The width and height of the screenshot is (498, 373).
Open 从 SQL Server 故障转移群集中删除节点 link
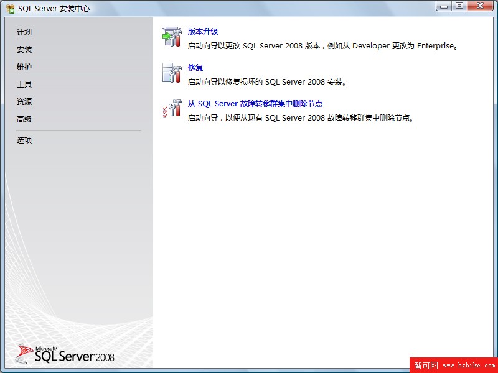pyautogui.click(x=255, y=103)
